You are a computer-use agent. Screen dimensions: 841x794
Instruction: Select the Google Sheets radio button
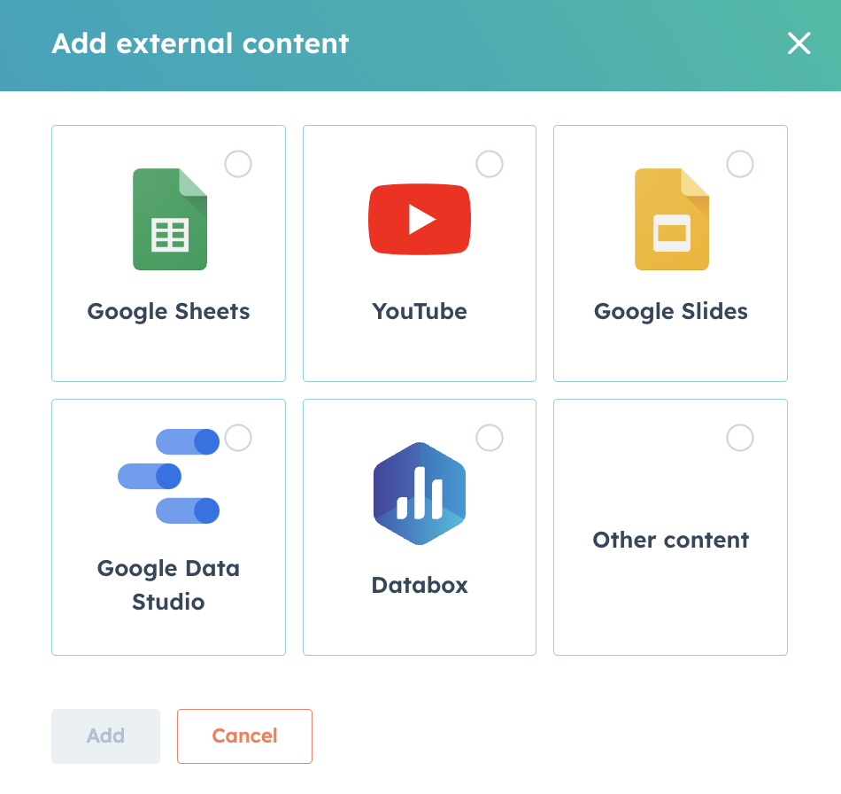pos(238,164)
